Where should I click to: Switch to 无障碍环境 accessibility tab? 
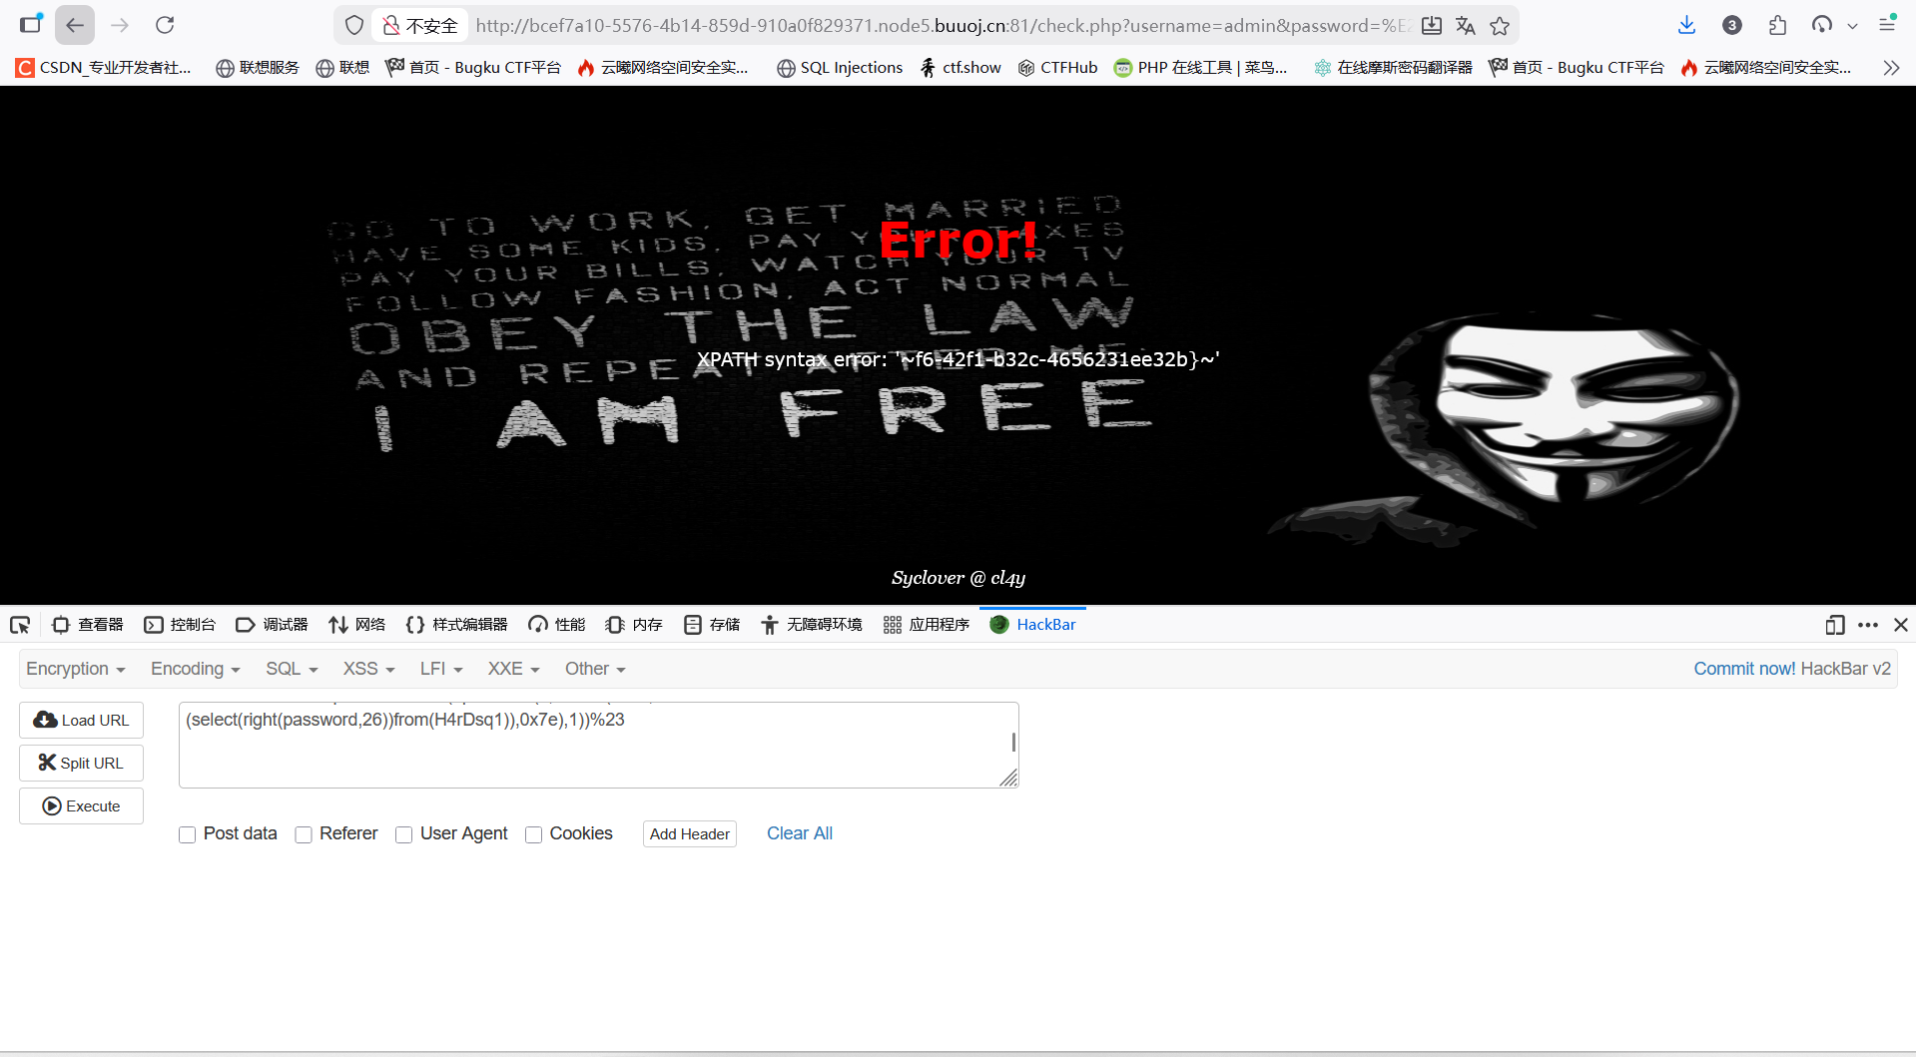click(x=811, y=625)
